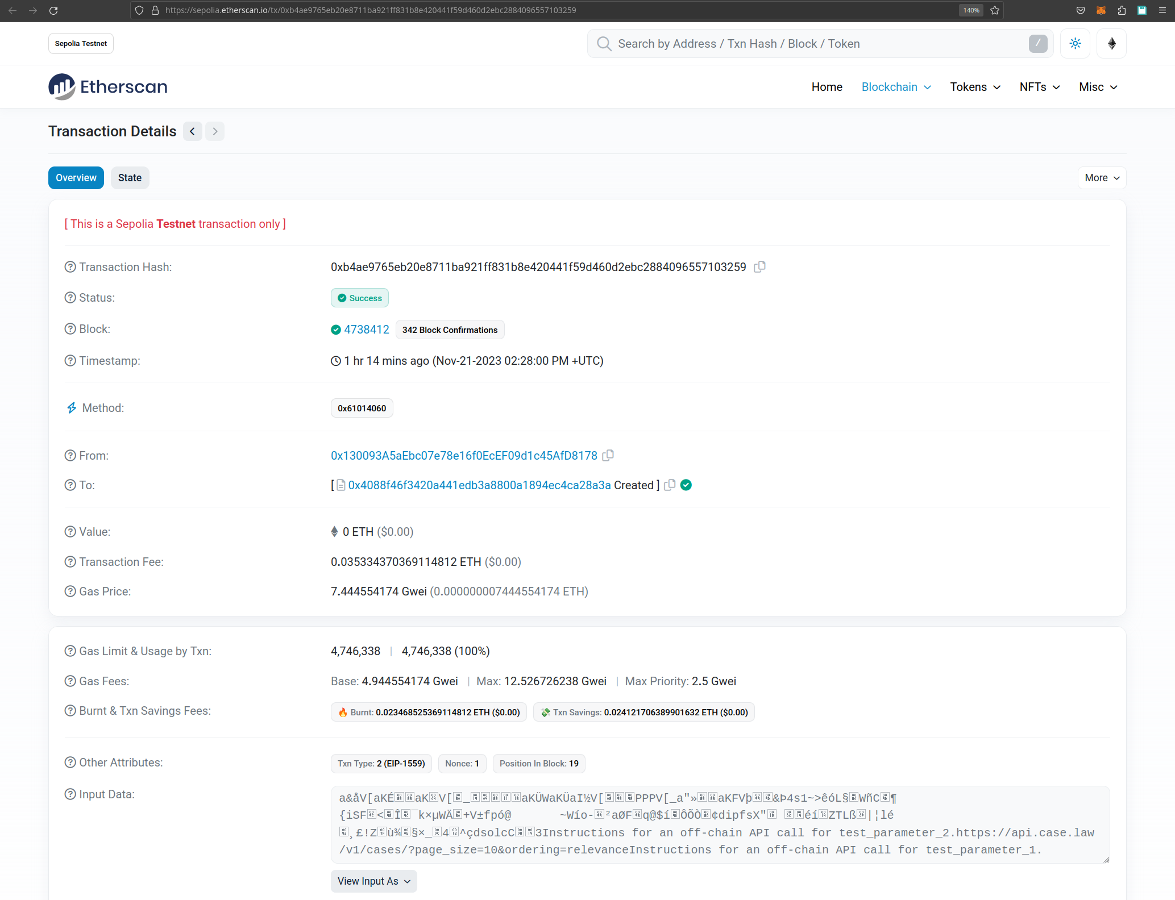Switch to the State tab
The width and height of the screenshot is (1175, 900).
[130, 178]
